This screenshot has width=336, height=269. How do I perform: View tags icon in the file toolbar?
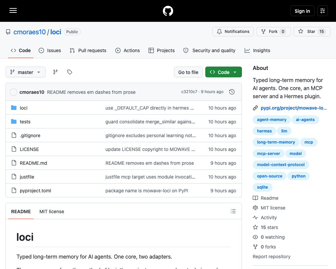pyautogui.click(x=70, y=72)
